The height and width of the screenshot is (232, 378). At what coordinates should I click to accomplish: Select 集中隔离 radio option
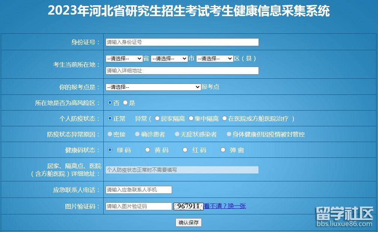click(x=191, y=118)
